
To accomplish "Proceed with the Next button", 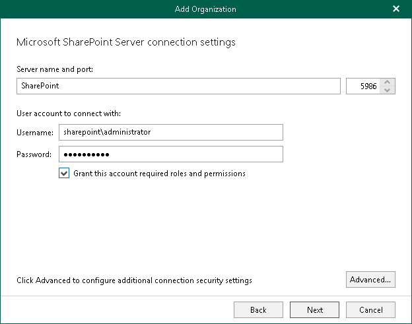I will [x=314, y=310].
